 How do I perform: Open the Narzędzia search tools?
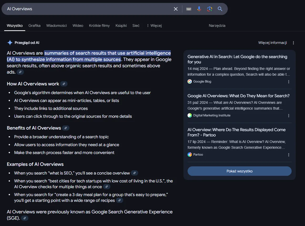click(217, 26)
